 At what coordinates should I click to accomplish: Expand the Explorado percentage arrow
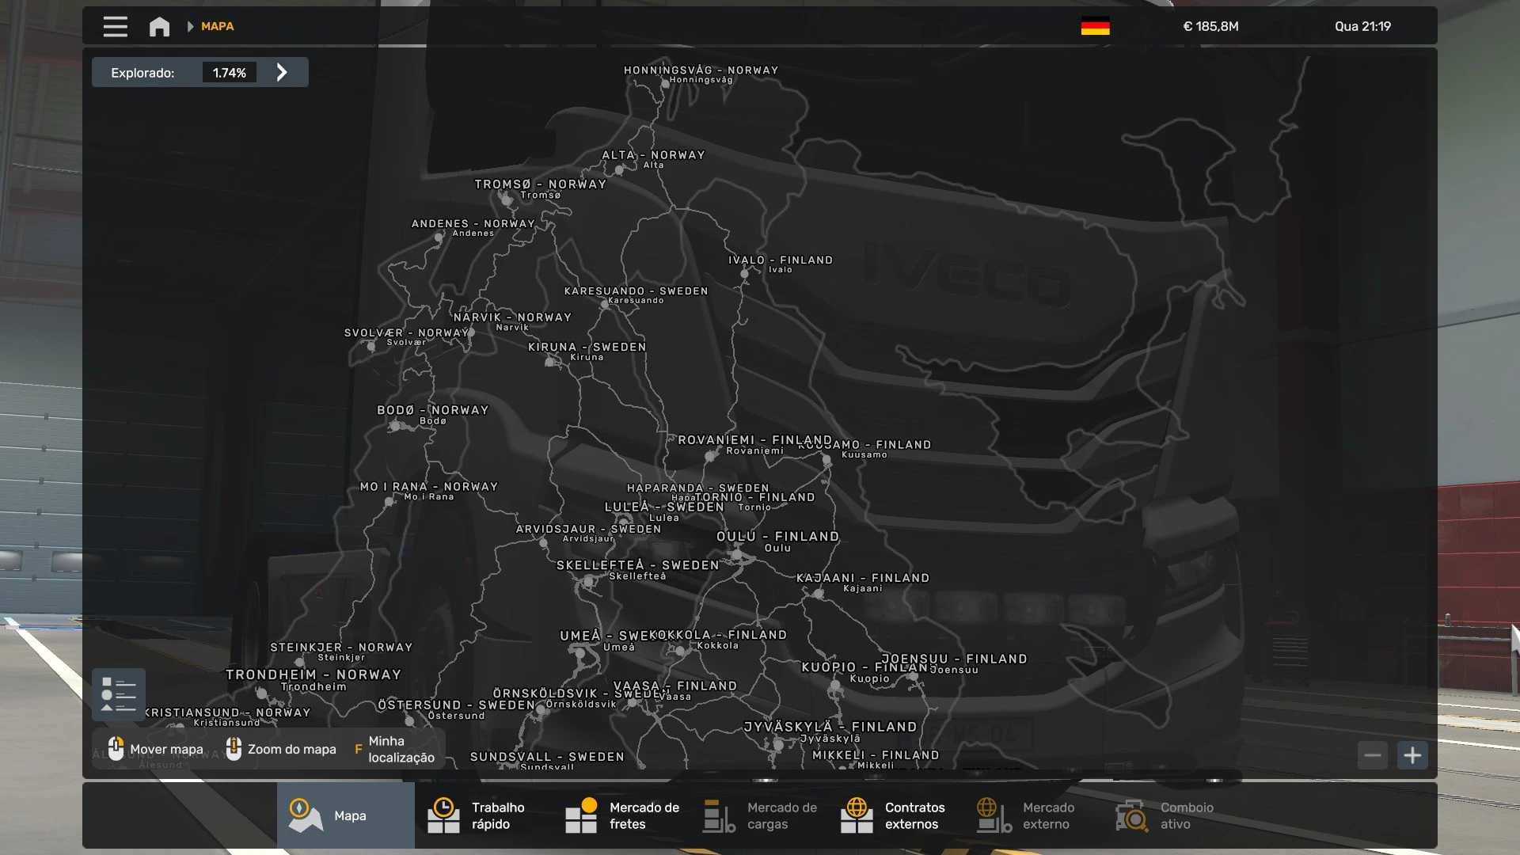coord(282,72)
